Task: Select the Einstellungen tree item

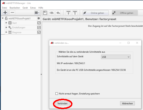Action: click(x=19, y=28)
